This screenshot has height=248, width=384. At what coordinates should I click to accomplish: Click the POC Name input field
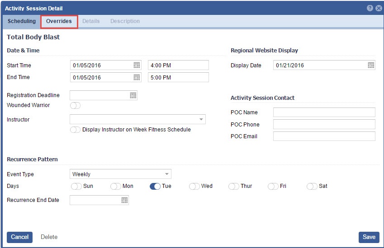(324, 112)
